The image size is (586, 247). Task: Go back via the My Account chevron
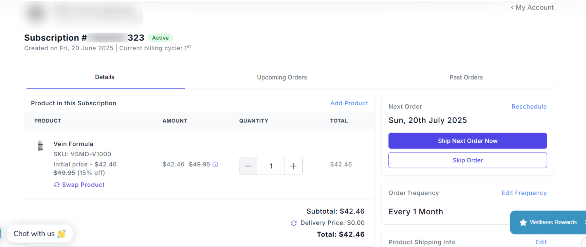512,7
